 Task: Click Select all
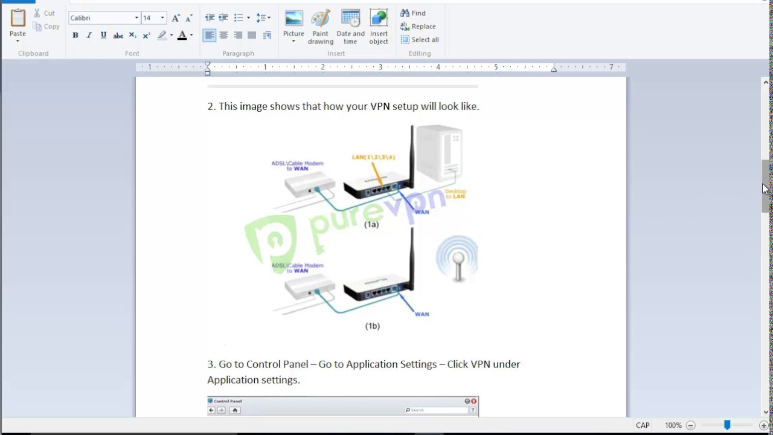420,40
